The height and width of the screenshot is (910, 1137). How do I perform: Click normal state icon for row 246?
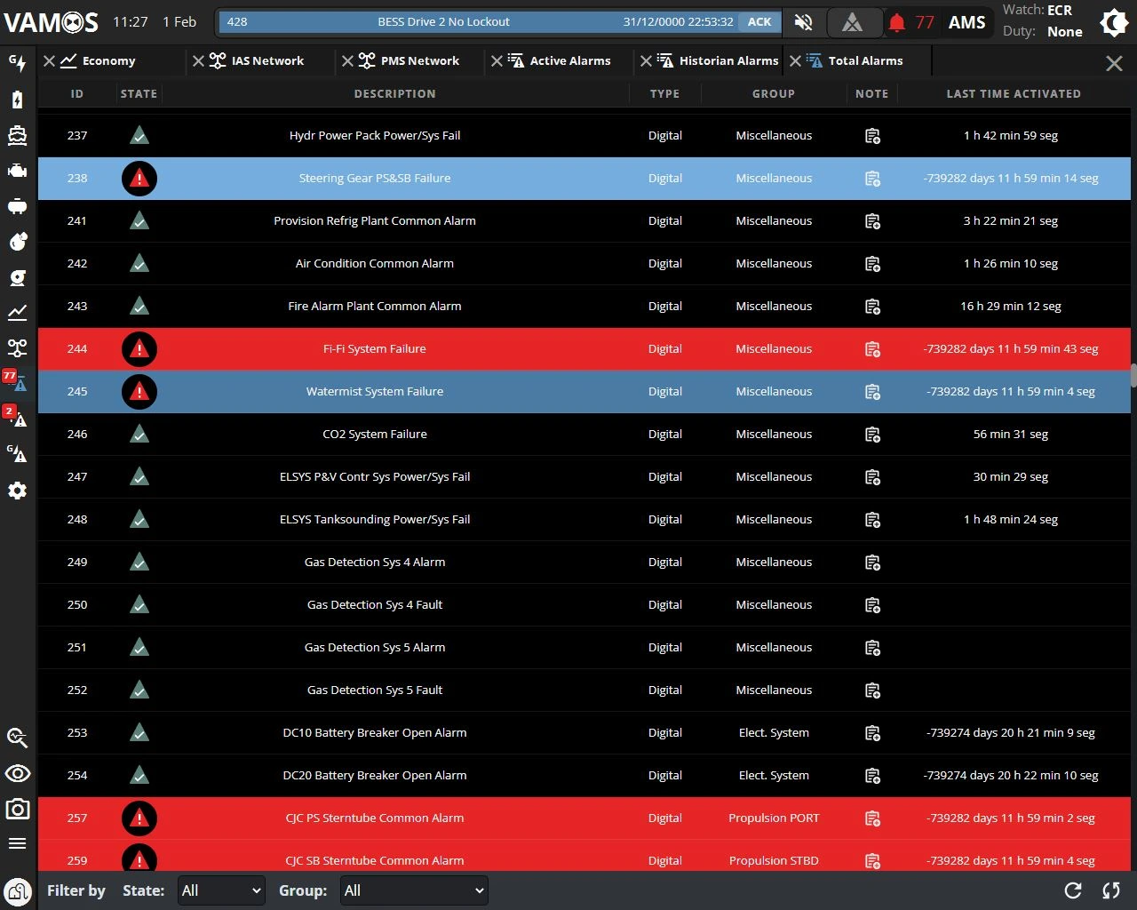139,435
